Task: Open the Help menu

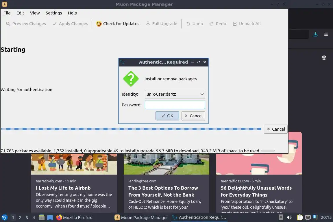Action: coord(73,13)
